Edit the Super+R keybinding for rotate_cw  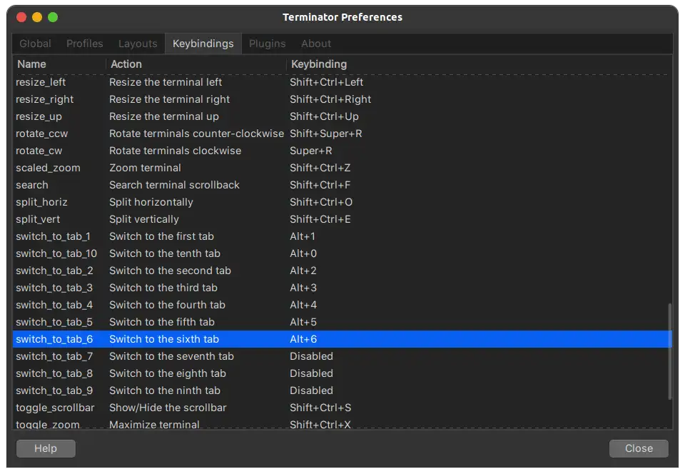pos(311,151)
